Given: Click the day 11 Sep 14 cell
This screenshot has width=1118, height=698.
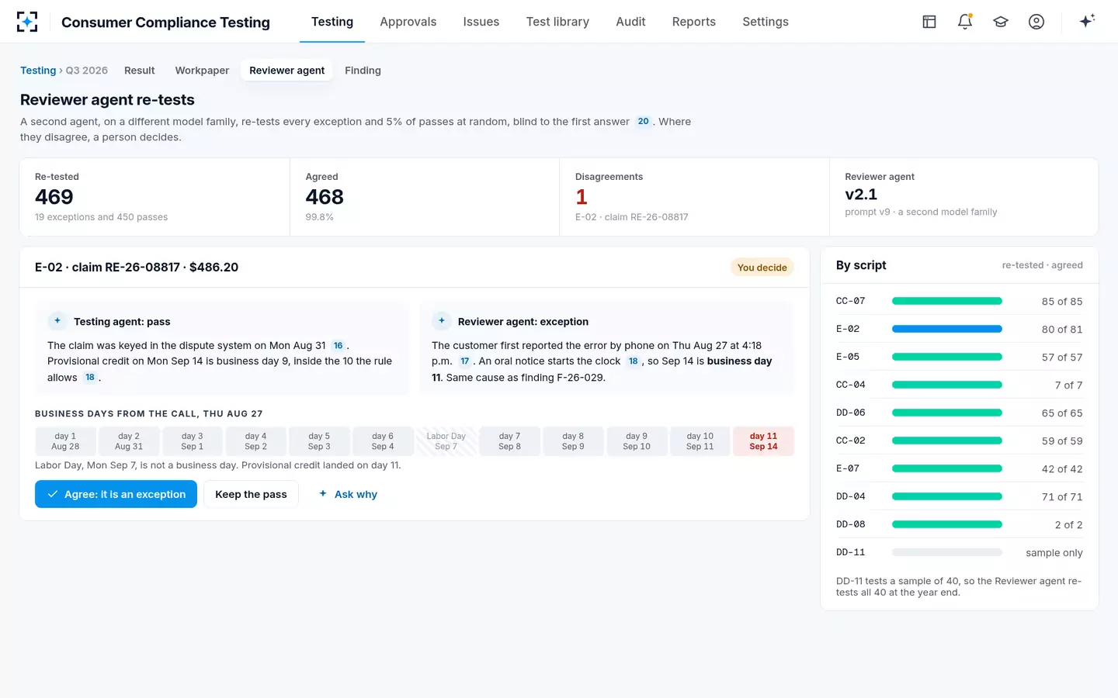Looking at the screenshot, I should pyautogui.click(x=763, y=441).
